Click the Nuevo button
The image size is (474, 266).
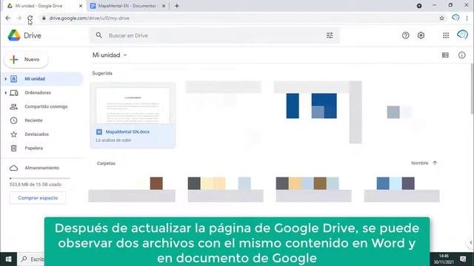(26, 59)
